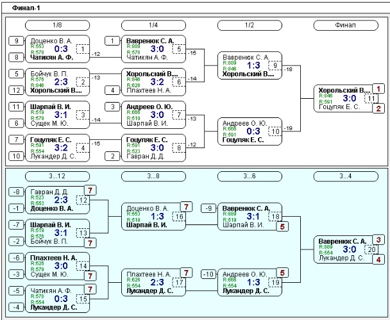Select dashed match number 11 in the final
The height and width of the screenshot is (320, 390).
click(371, 99)
